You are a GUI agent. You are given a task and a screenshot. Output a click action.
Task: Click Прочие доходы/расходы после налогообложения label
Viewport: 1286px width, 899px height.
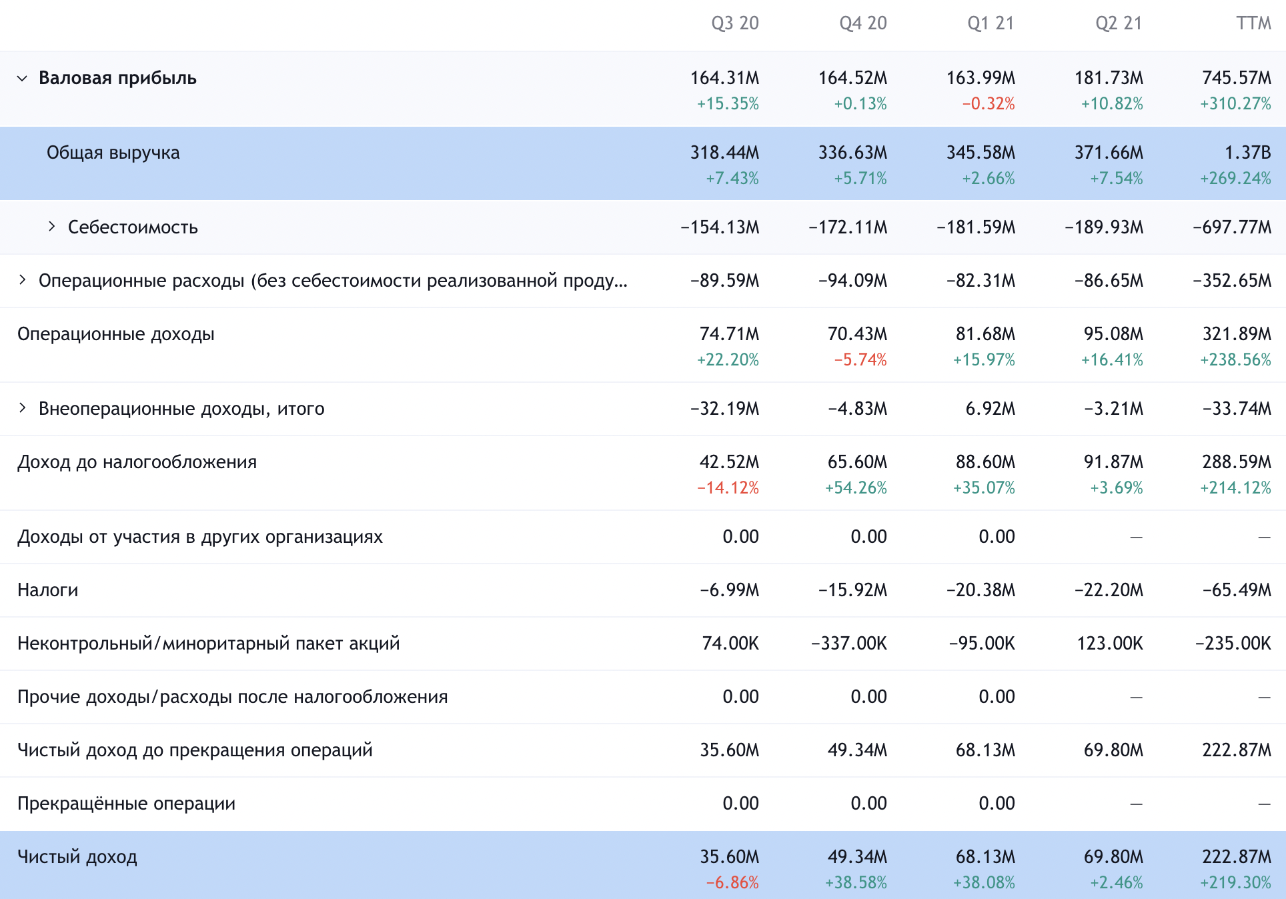[x=232, y=697]
